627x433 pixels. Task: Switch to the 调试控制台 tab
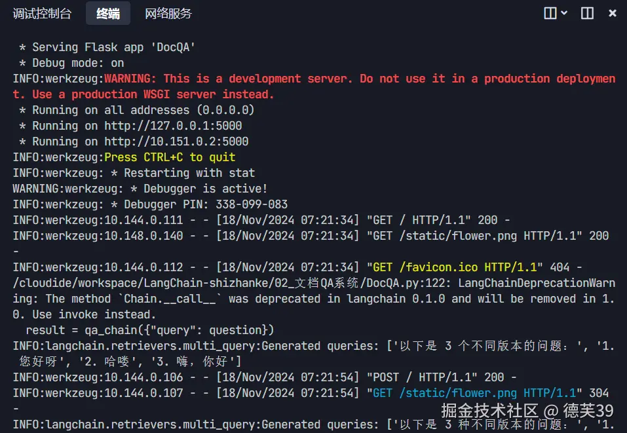click(x=42, y=14)
